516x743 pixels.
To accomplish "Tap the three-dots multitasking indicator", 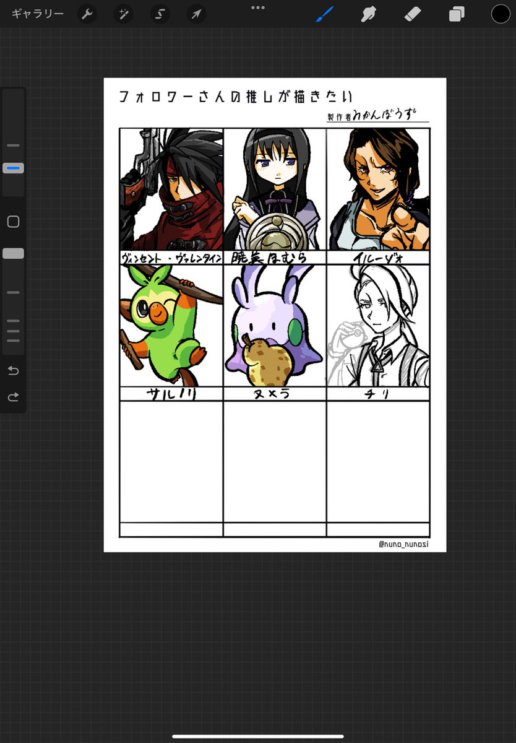I will click(258, 7).
